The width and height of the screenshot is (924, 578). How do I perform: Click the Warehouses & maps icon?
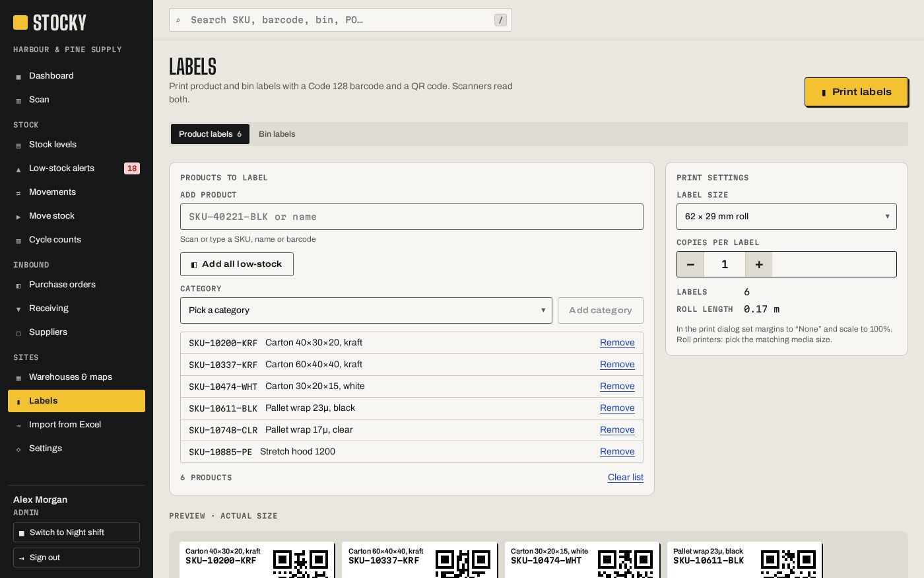18,378
